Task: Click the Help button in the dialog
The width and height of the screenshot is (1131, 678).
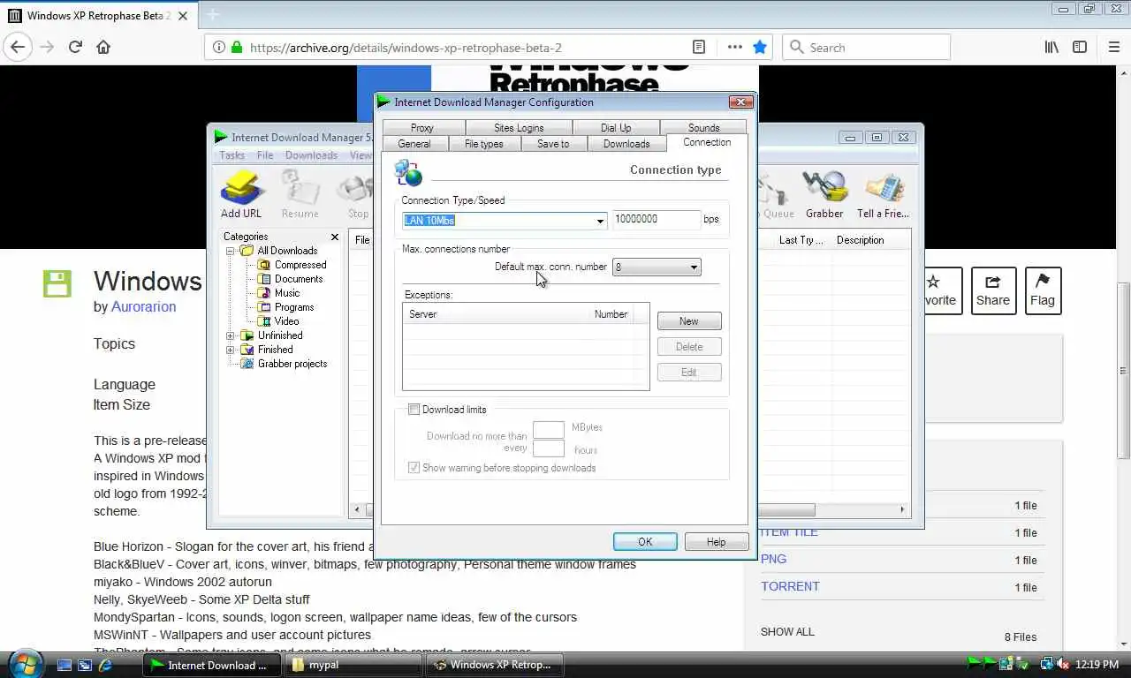Action: click(x=717, y=542)
